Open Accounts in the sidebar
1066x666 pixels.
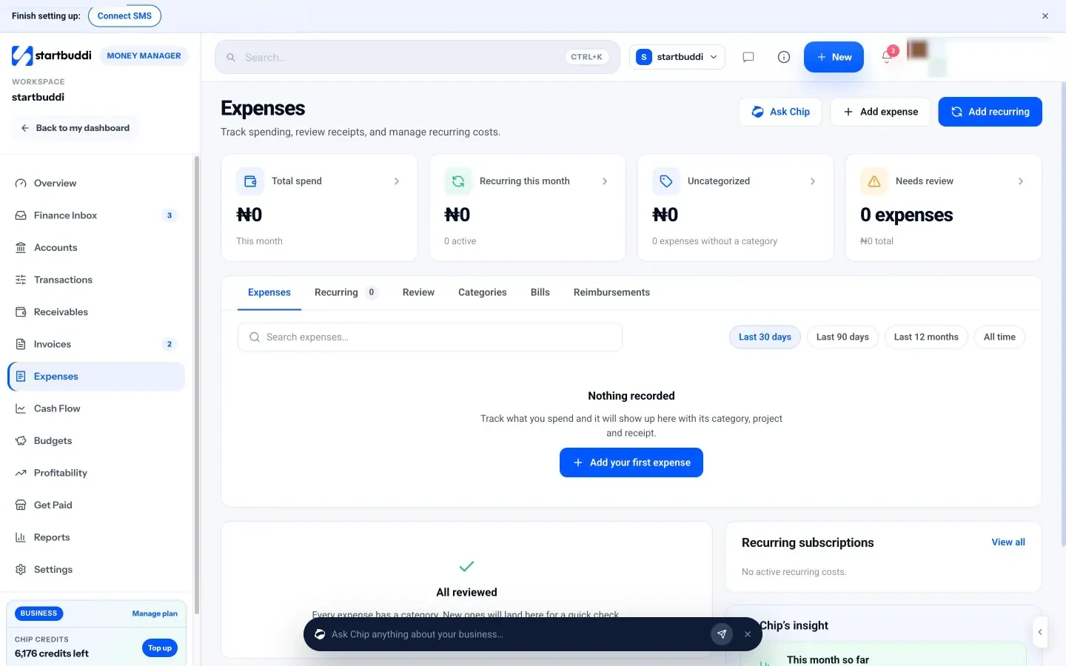tap(96, 248)
